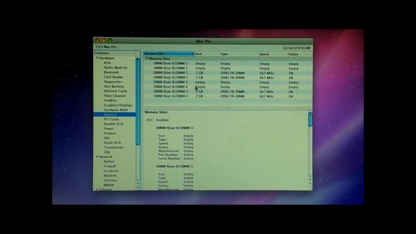
Task: Open Volumes under Network
Action: (x=110, y=181)
